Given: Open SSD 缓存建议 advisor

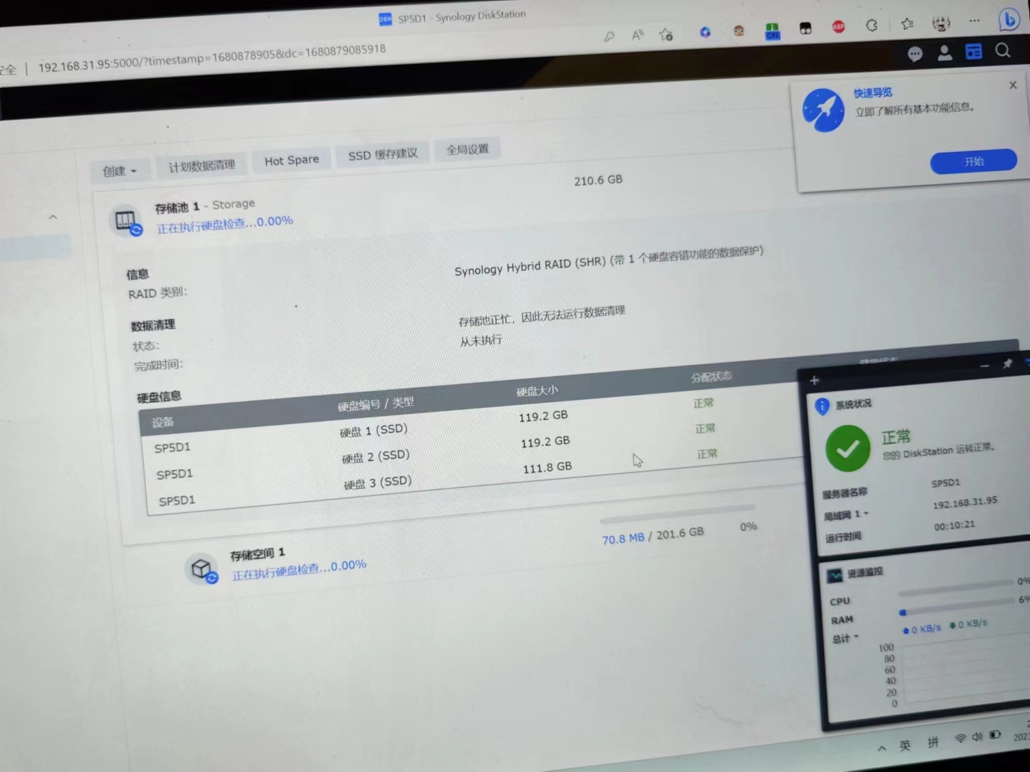Looking at the screenshot, I should pyautogui.click(x=383, y=154).
